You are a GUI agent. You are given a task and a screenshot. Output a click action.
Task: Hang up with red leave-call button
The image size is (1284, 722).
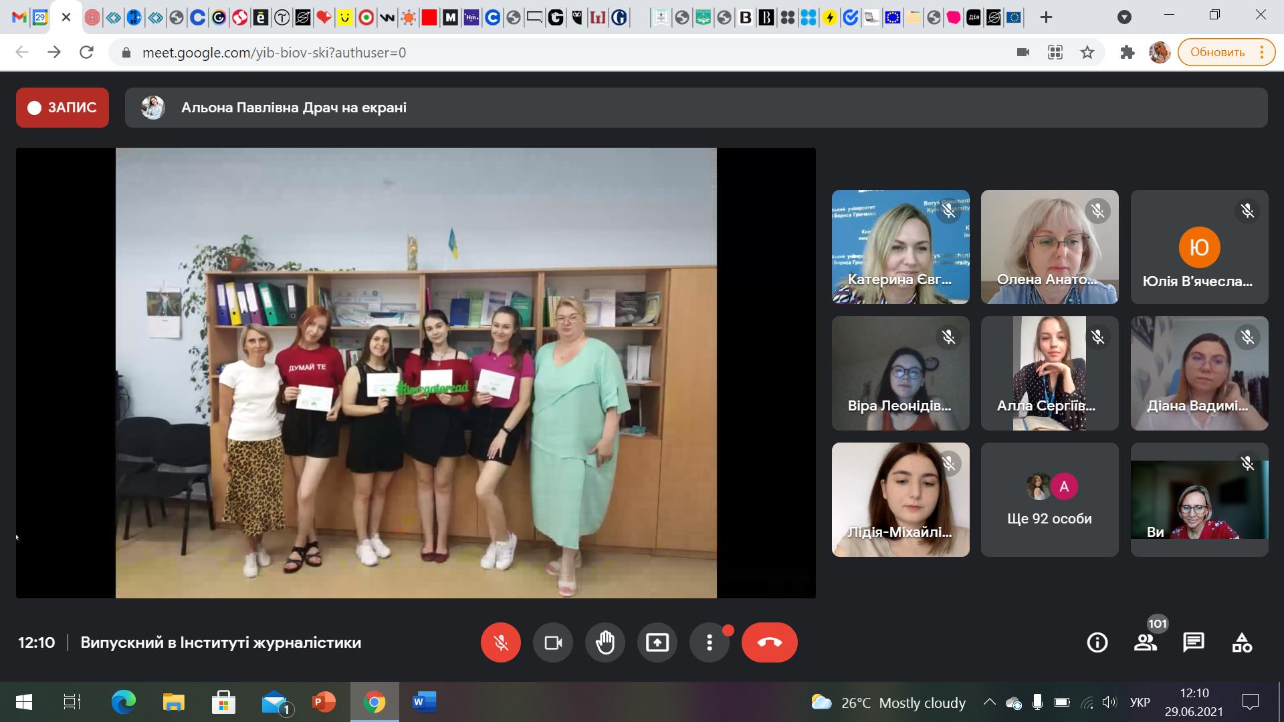click(x=770, y=642)
